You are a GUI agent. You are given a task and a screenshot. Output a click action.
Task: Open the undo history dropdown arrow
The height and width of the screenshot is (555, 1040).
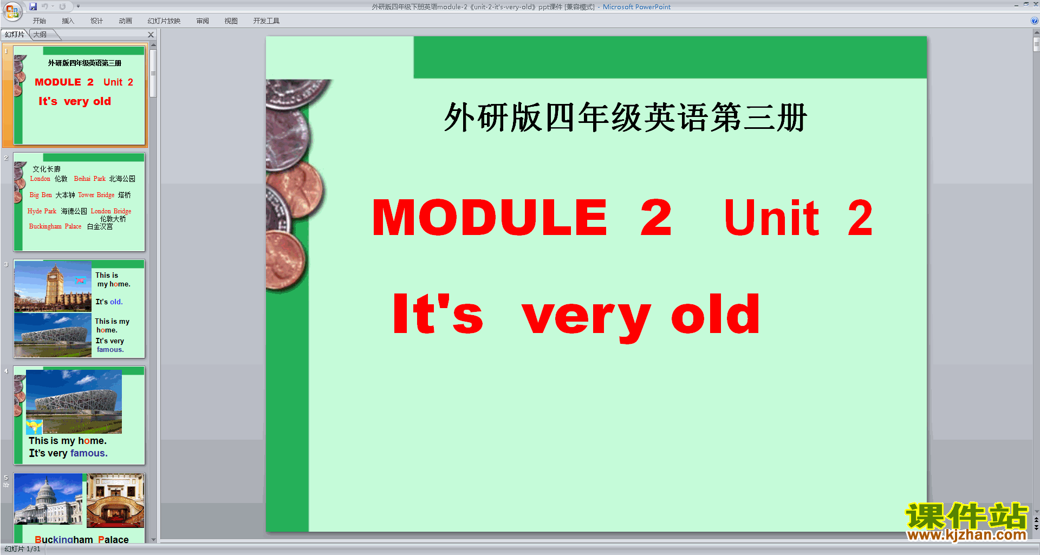(53, 6)
